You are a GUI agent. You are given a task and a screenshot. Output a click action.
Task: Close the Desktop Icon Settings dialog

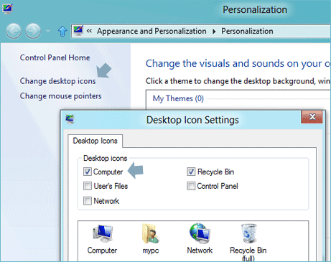(312, 117)
